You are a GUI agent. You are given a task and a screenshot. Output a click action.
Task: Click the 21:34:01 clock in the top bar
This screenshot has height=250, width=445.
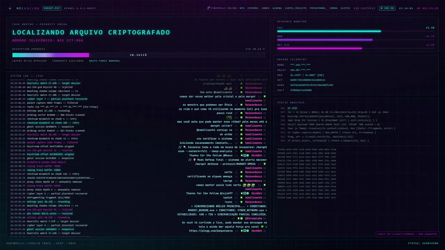point(406,8)
